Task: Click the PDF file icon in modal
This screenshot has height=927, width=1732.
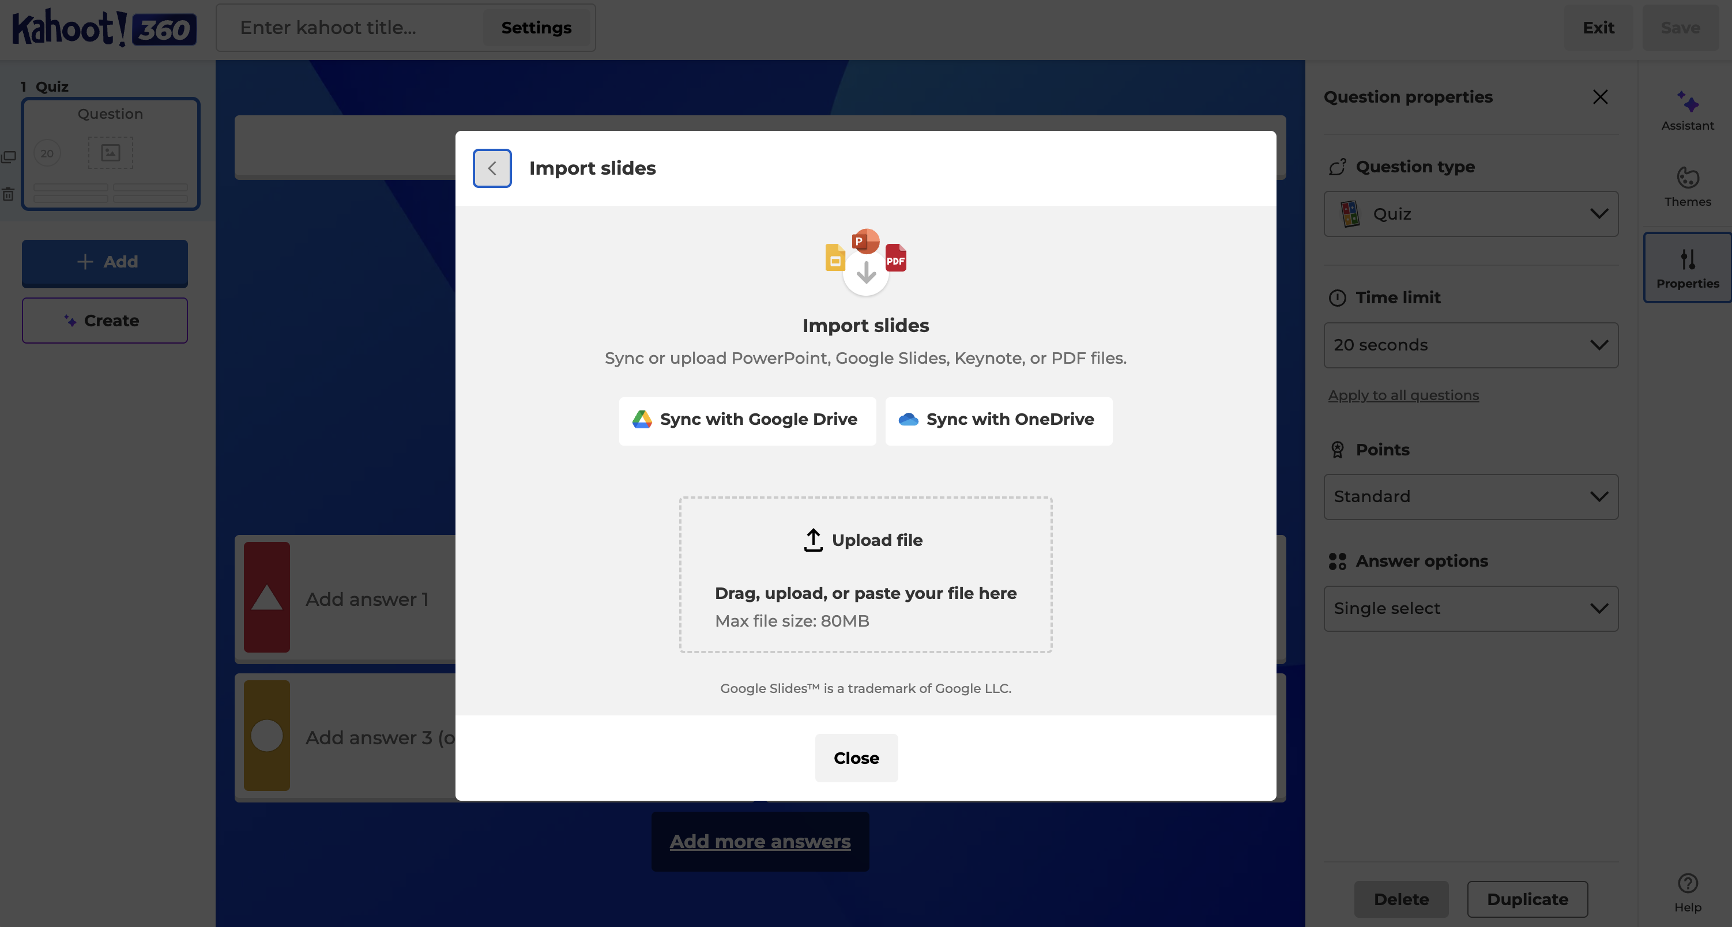Action: (x=895, y=258)
